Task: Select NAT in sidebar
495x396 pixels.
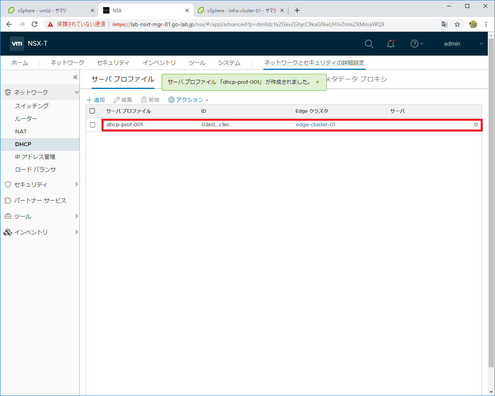Action: (x=21, y=131)
